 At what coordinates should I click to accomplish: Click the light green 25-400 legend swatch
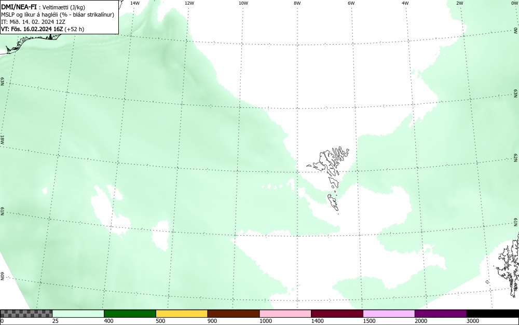78,314
